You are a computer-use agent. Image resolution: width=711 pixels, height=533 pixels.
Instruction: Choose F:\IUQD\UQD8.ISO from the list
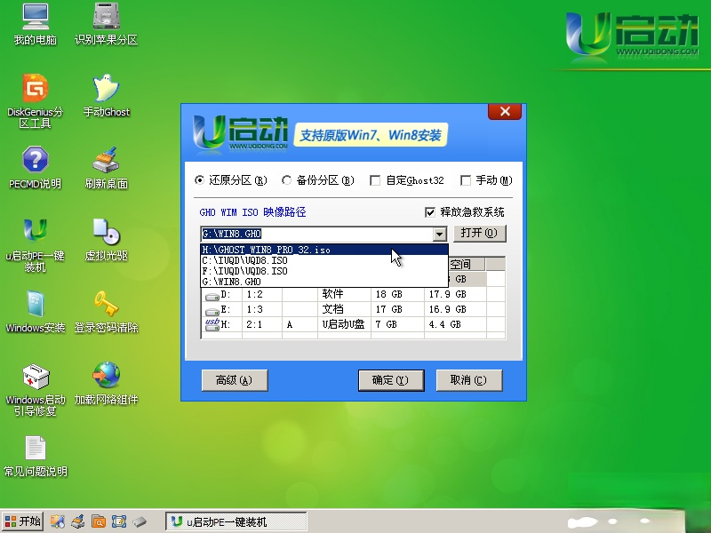(x=324, y=271)
